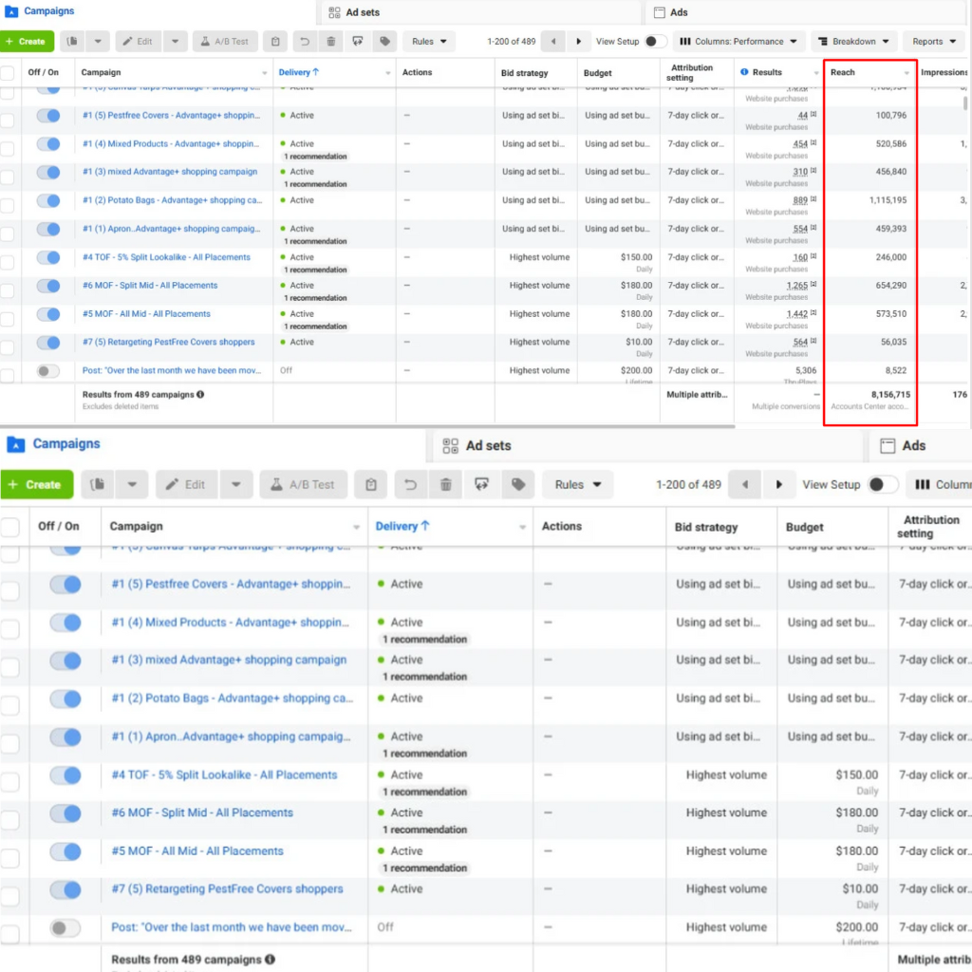Click horizontal scrollbar under upper table
This screenshot has height=972, width=972.
pyautogui.click(x=367, y=426)
